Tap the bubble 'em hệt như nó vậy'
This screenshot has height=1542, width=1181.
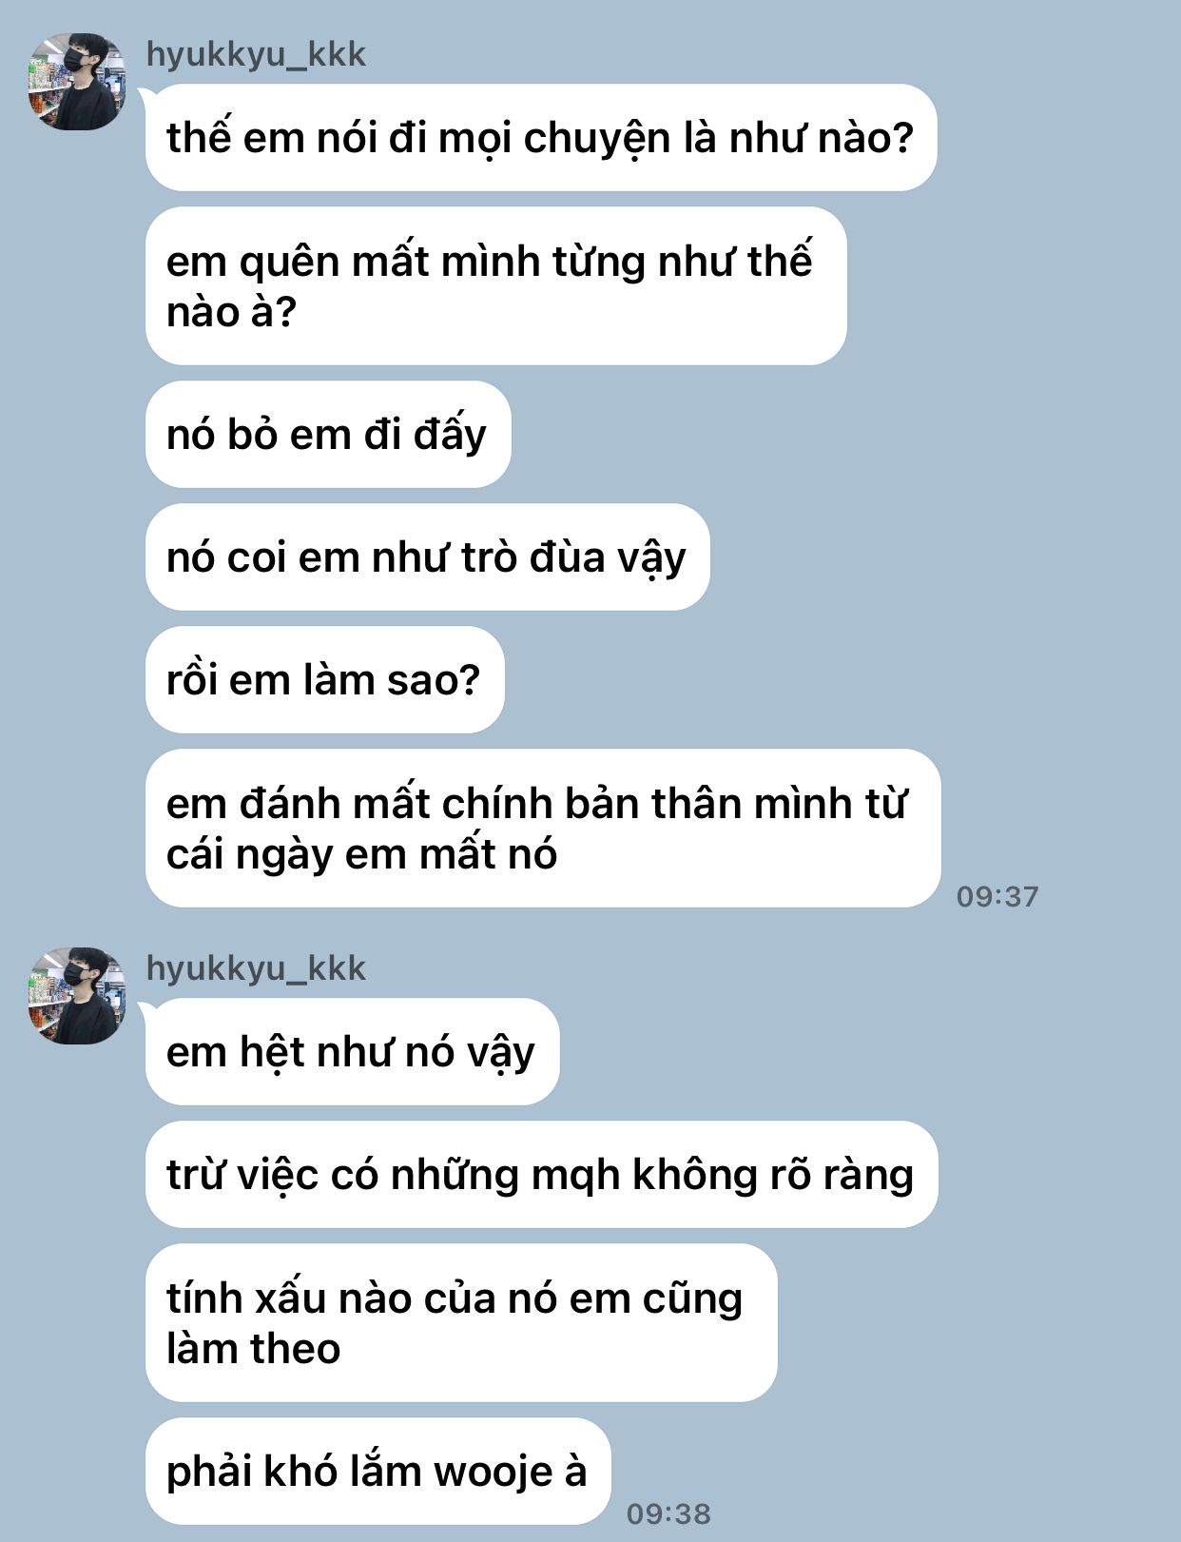point(352,1052)
